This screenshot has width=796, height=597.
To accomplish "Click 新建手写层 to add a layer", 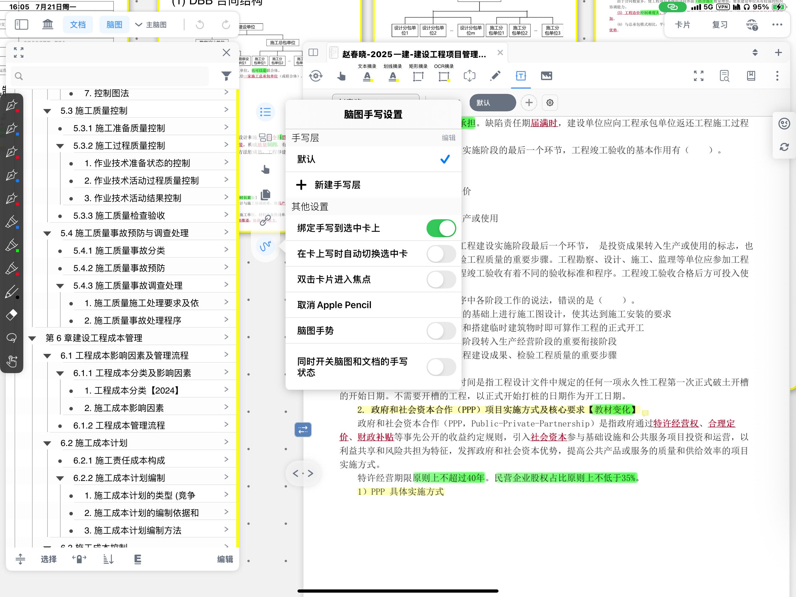I will coord(373,185).
